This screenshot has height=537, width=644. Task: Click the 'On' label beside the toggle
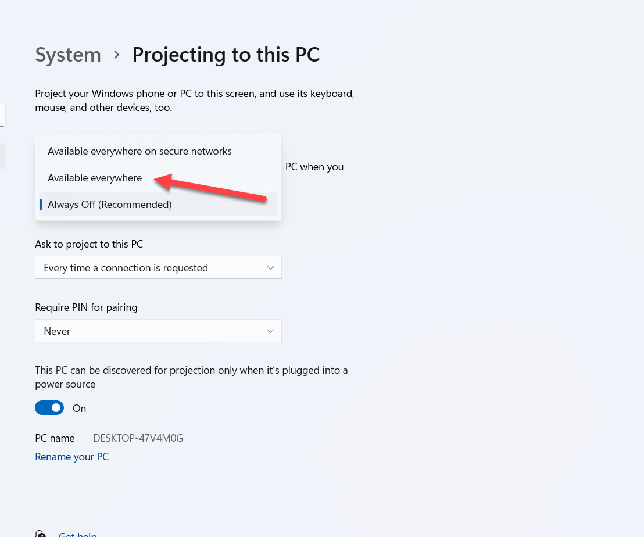pos(79,409)
